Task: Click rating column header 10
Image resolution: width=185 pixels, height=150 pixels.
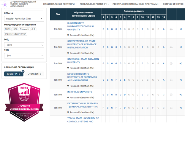Action: (x=142, y=17)
